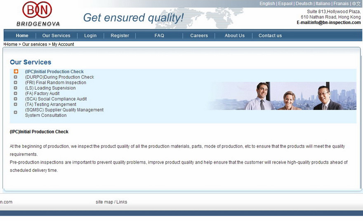Viewport: 363px width, 221px height.
Task: Click the orange arrow icon beside Initial Production Check
Action: point(16,71)
